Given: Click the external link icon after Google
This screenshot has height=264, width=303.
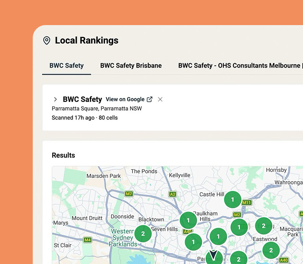Looking at the screenshot, I should click(x=150, y=99).
